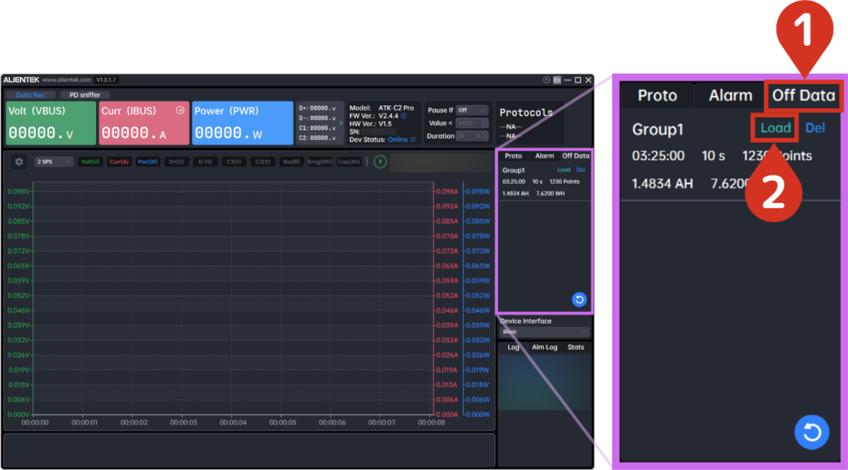Click the 03:25:00 time in zoomed panel
The height and width of the screenshot is (470, 848).
[658, 155]
